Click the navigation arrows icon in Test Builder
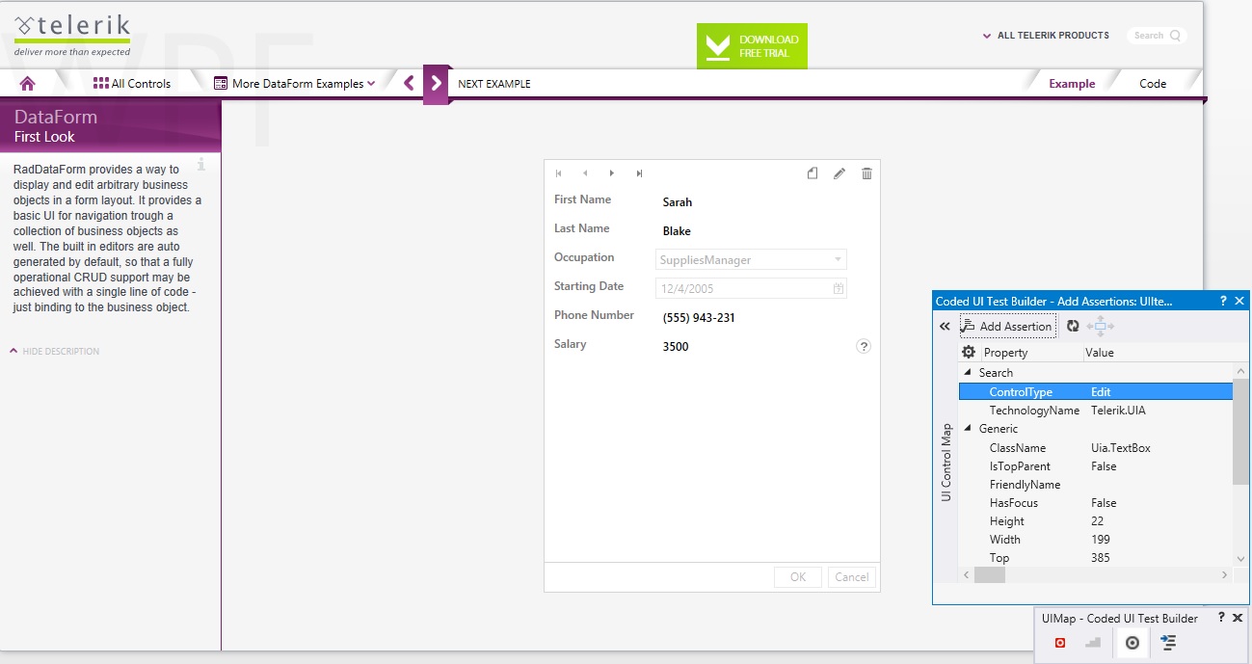The width and height of the screenshot is (1252, 664). [1101, 327]
